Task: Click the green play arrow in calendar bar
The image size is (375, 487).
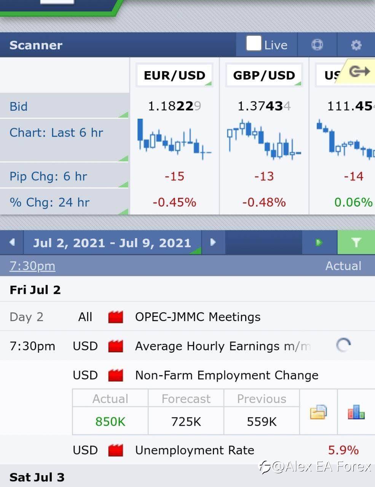Action: 319,242
